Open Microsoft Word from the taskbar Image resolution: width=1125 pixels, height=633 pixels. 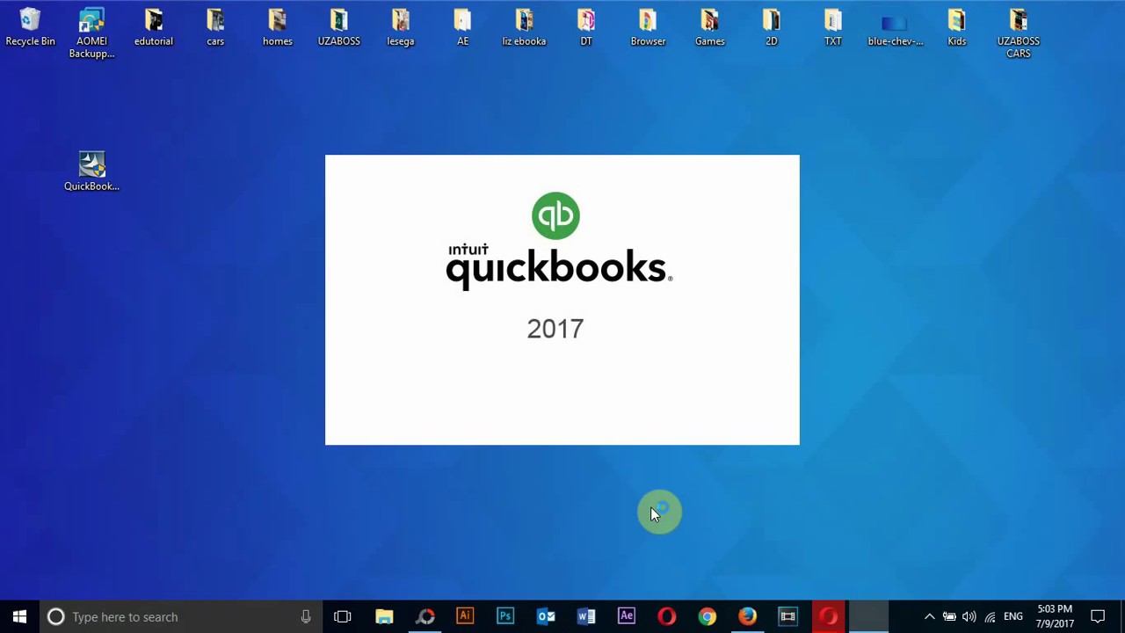pyautogui.click(x=585, y=616)
